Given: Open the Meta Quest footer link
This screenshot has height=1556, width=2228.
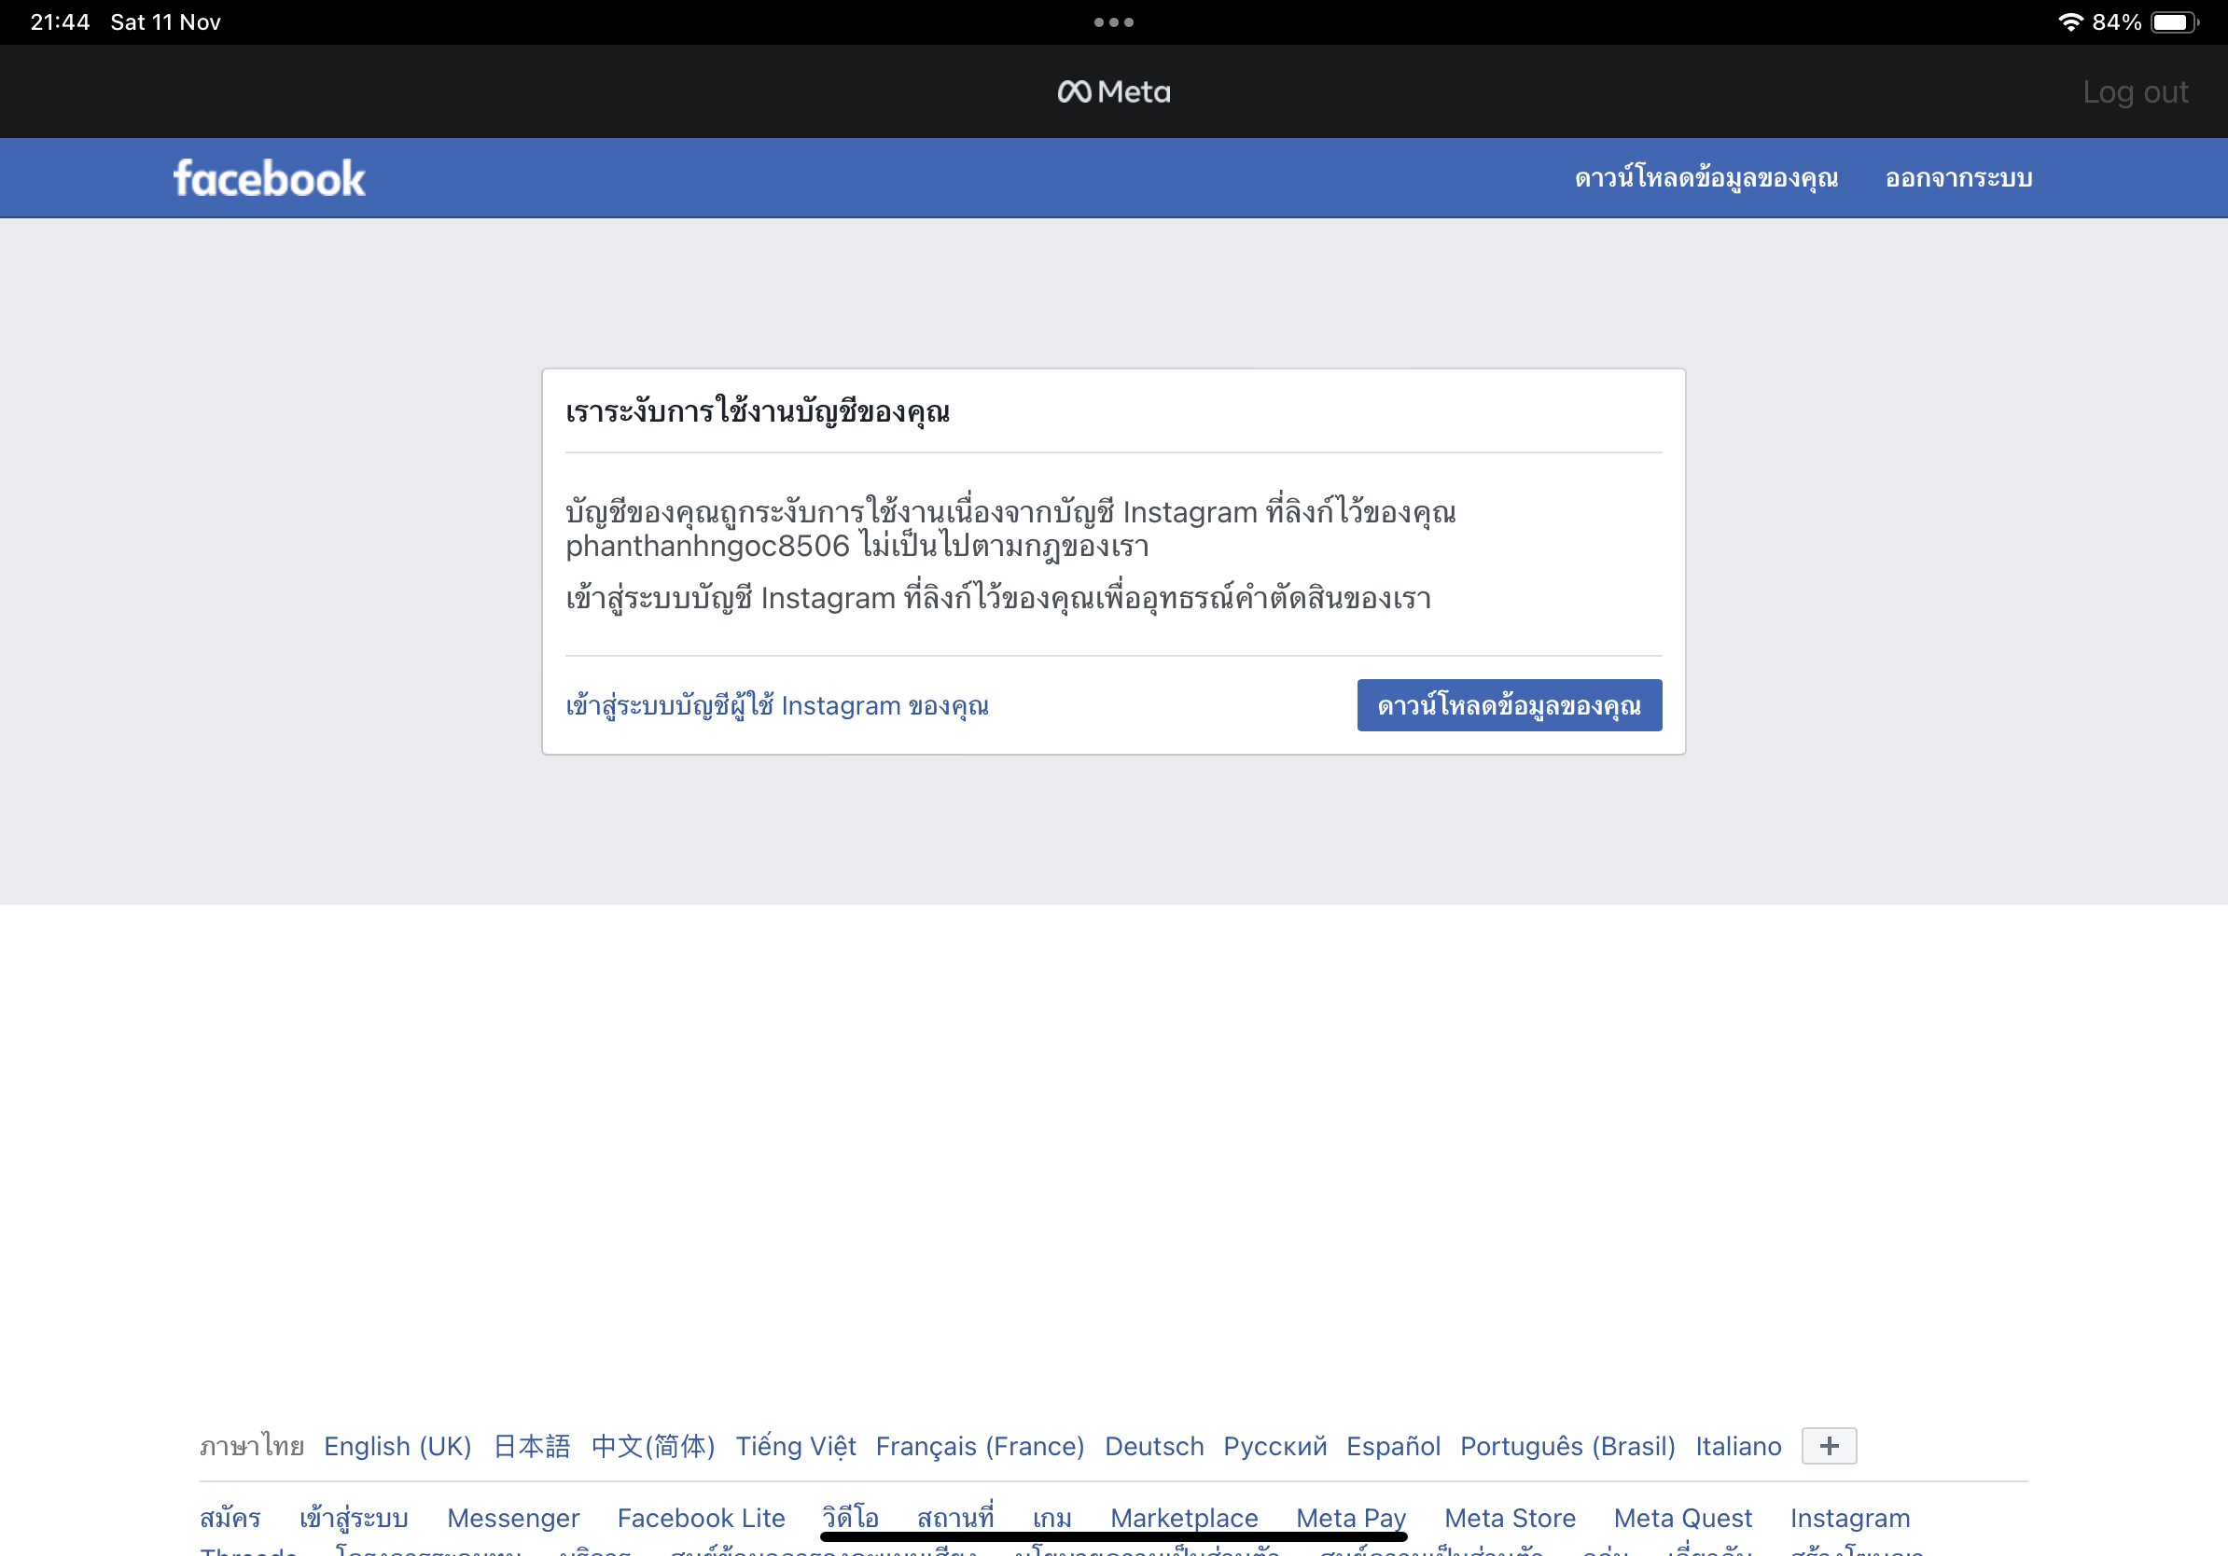Looking at the screenshot, I should click(1682, 1517).
